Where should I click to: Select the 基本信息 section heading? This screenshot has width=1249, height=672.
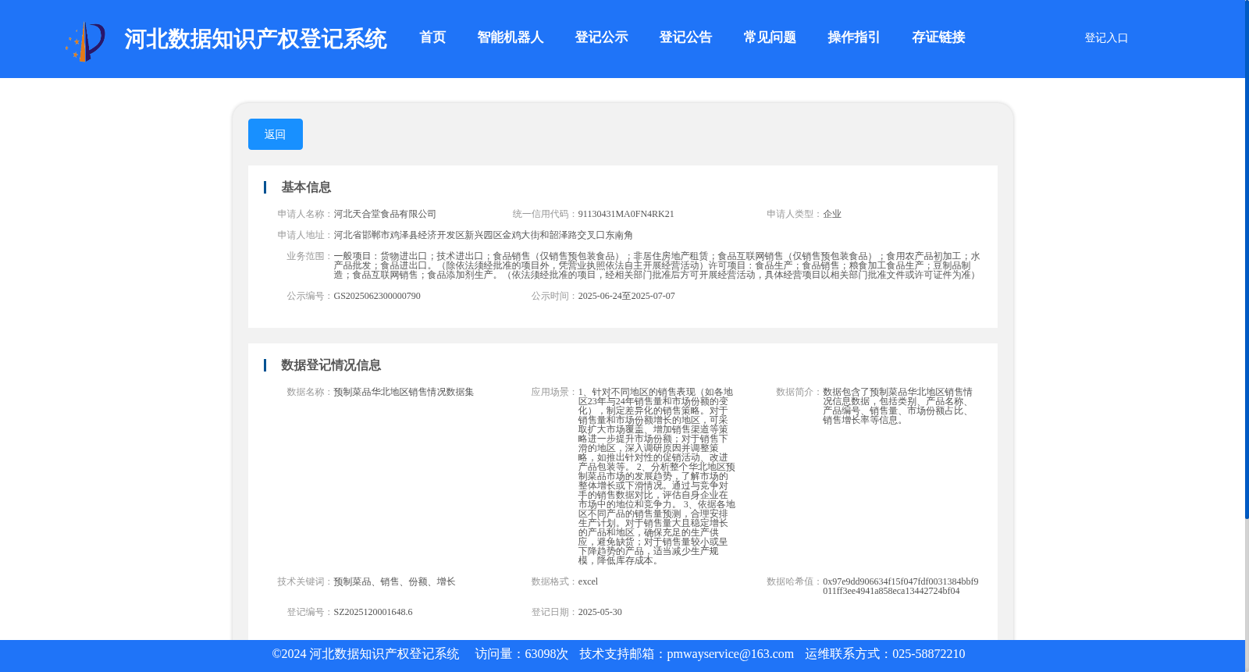(306, 187)
